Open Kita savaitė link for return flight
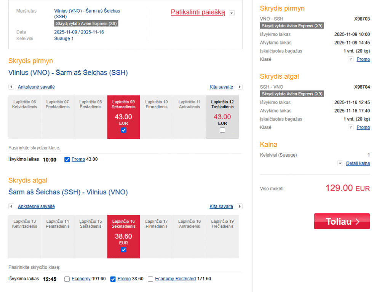Viewport: 390px width, 292px height. 221,206
